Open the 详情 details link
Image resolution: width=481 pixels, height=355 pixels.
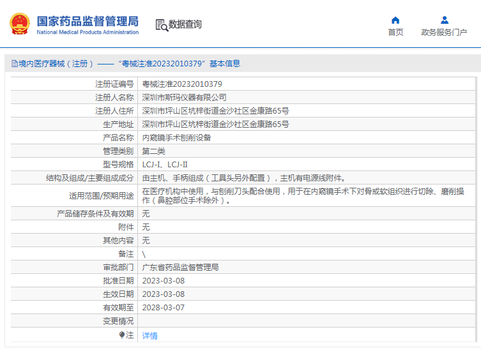point(149,336)
